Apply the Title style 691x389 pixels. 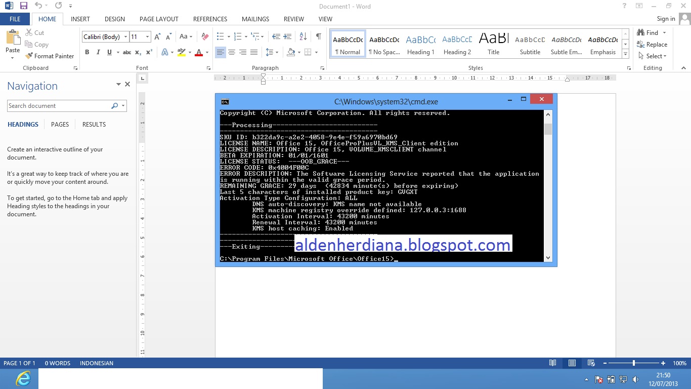tap(494, 45)
